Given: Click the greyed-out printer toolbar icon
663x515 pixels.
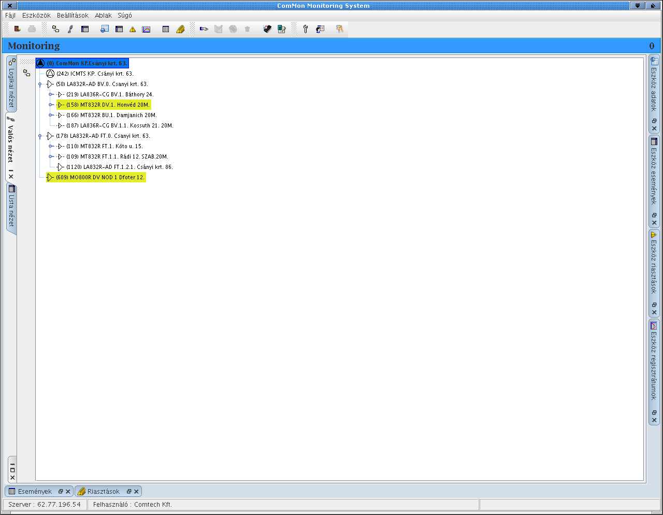Looking at the screenshot, I should 32,29.
